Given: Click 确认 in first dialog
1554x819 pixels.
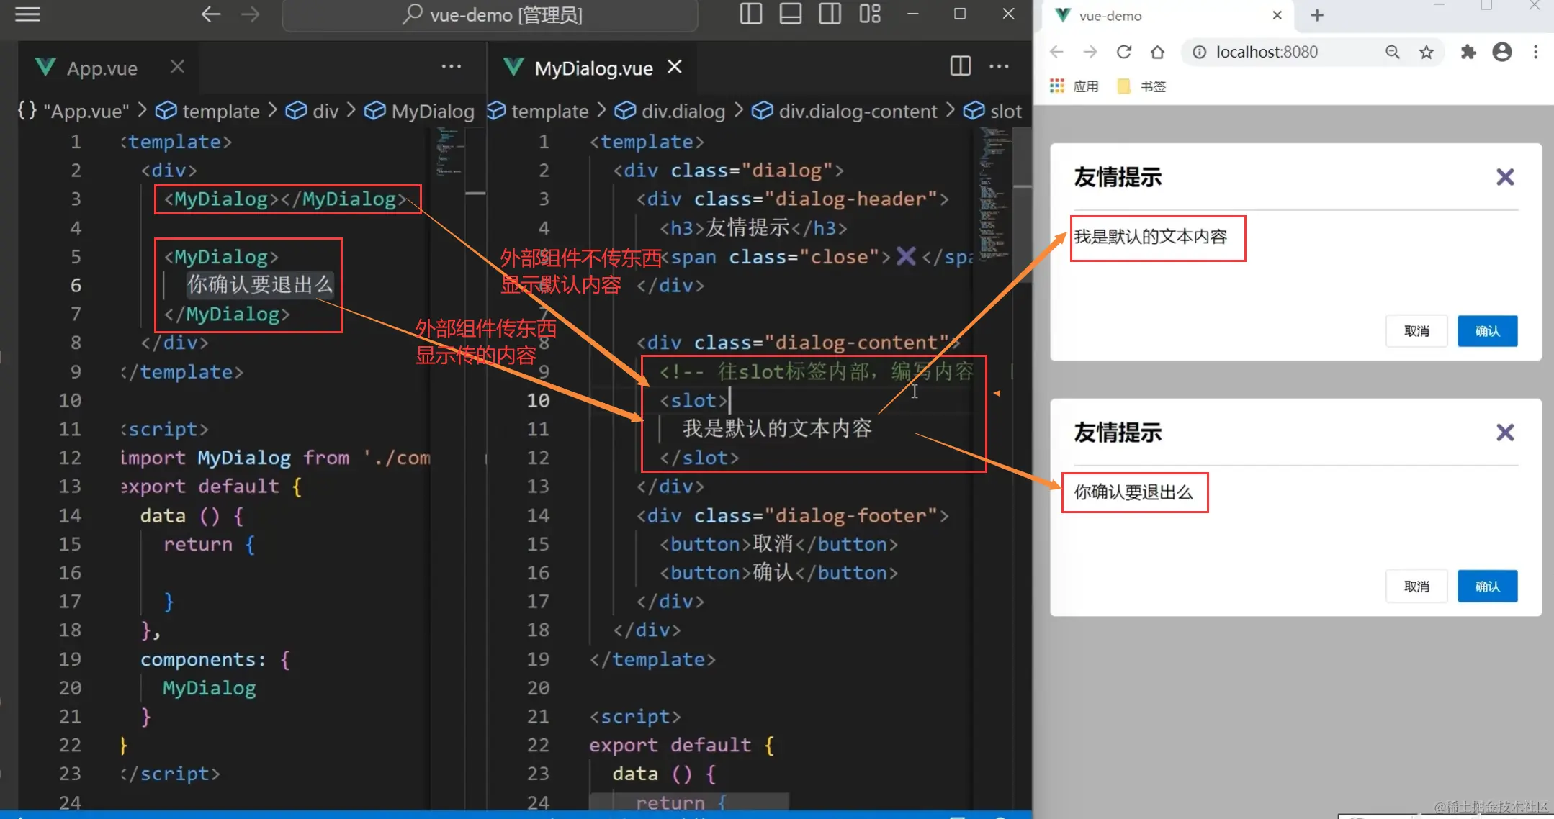Looking at the screenshot, I should click(1487, 331).
